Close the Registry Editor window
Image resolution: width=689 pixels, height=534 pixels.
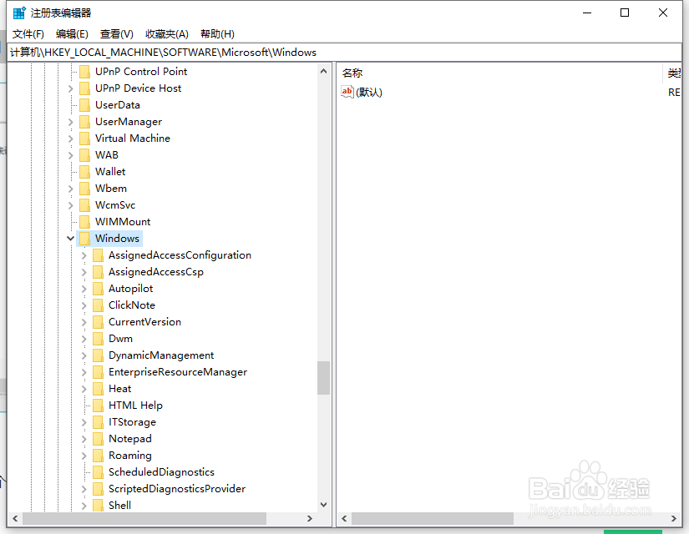[663, 13]
